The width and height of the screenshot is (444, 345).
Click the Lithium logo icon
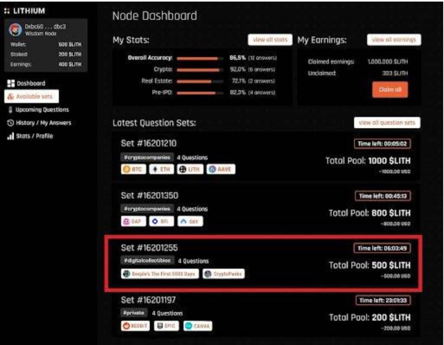coord(7,11)
